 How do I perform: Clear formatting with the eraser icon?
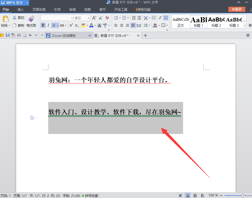107,18
